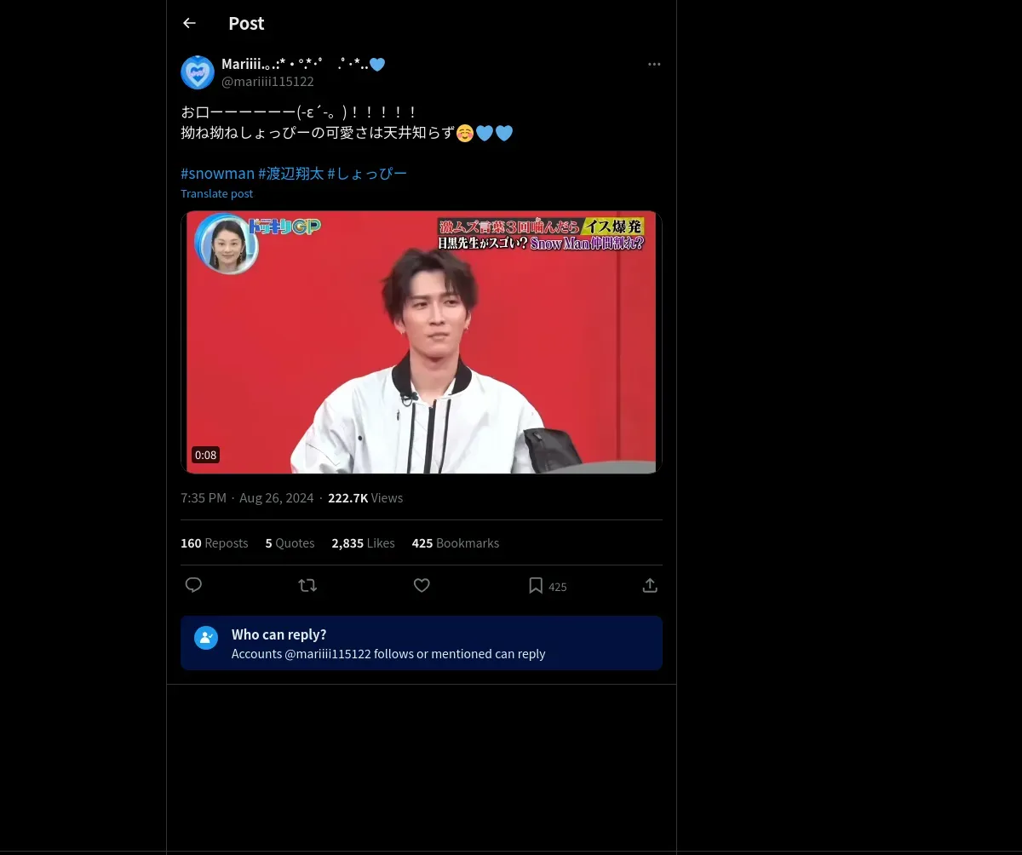Click the Aug 26, 2024 timestamp
Viewport: 1022px width, 855px height.
(276, 497)
